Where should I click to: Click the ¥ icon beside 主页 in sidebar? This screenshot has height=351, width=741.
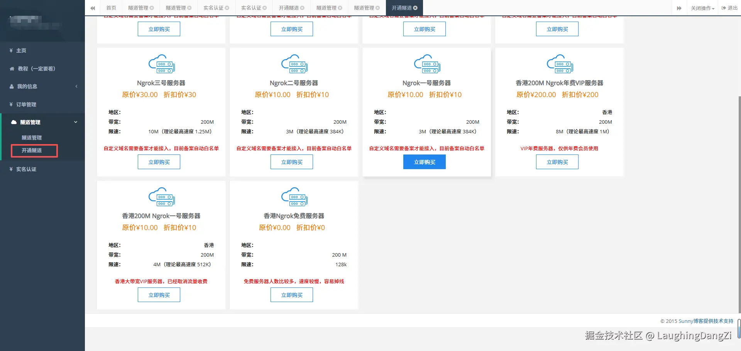(11, 50)
